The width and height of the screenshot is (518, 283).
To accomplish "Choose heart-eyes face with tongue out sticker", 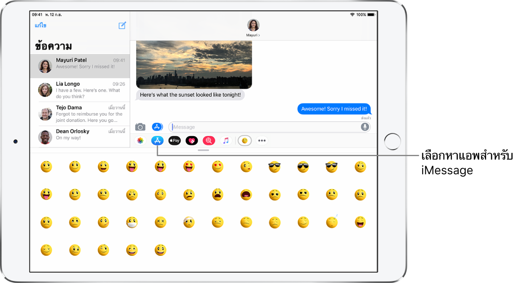I will 189,167.
